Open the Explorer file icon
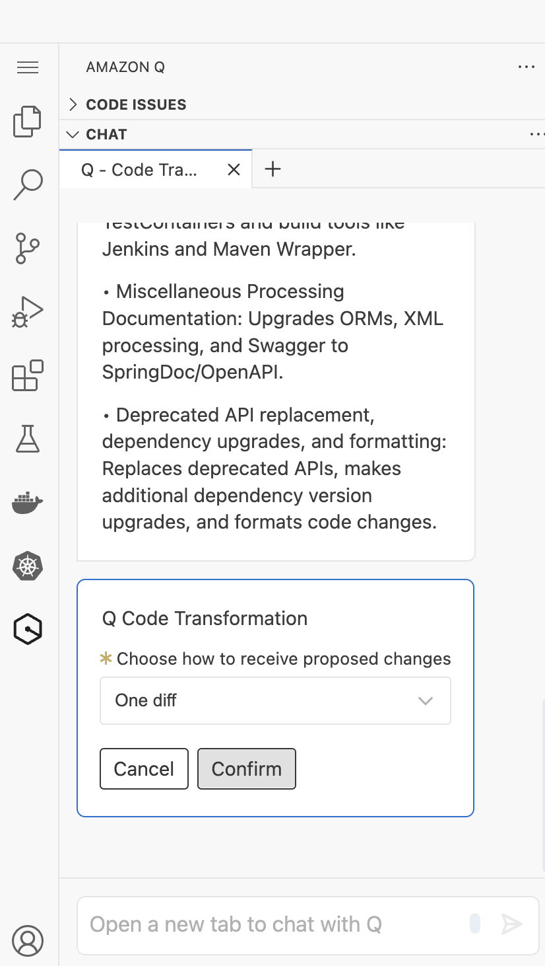545x966 pixels. (27, 122)
